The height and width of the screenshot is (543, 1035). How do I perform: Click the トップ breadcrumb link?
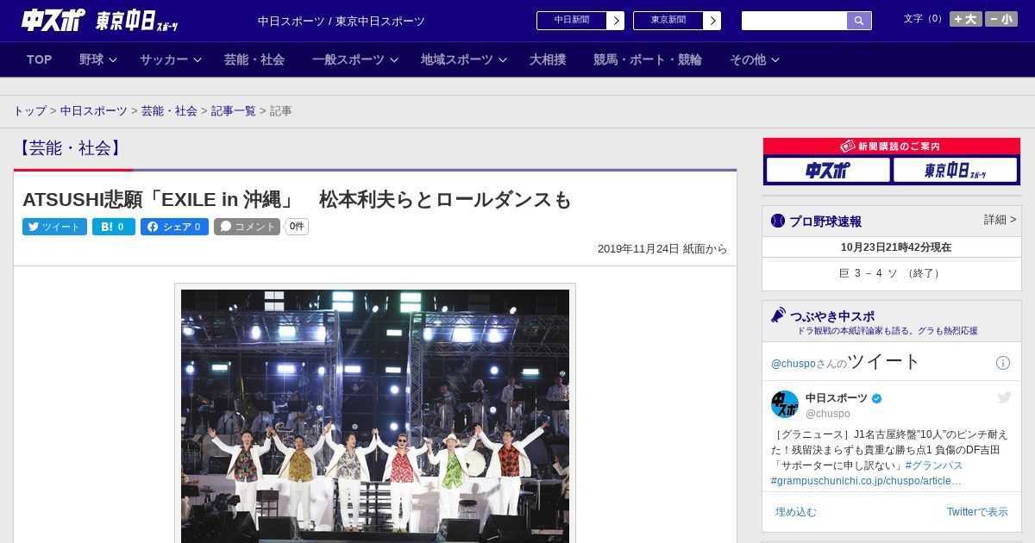pos(30,111)
